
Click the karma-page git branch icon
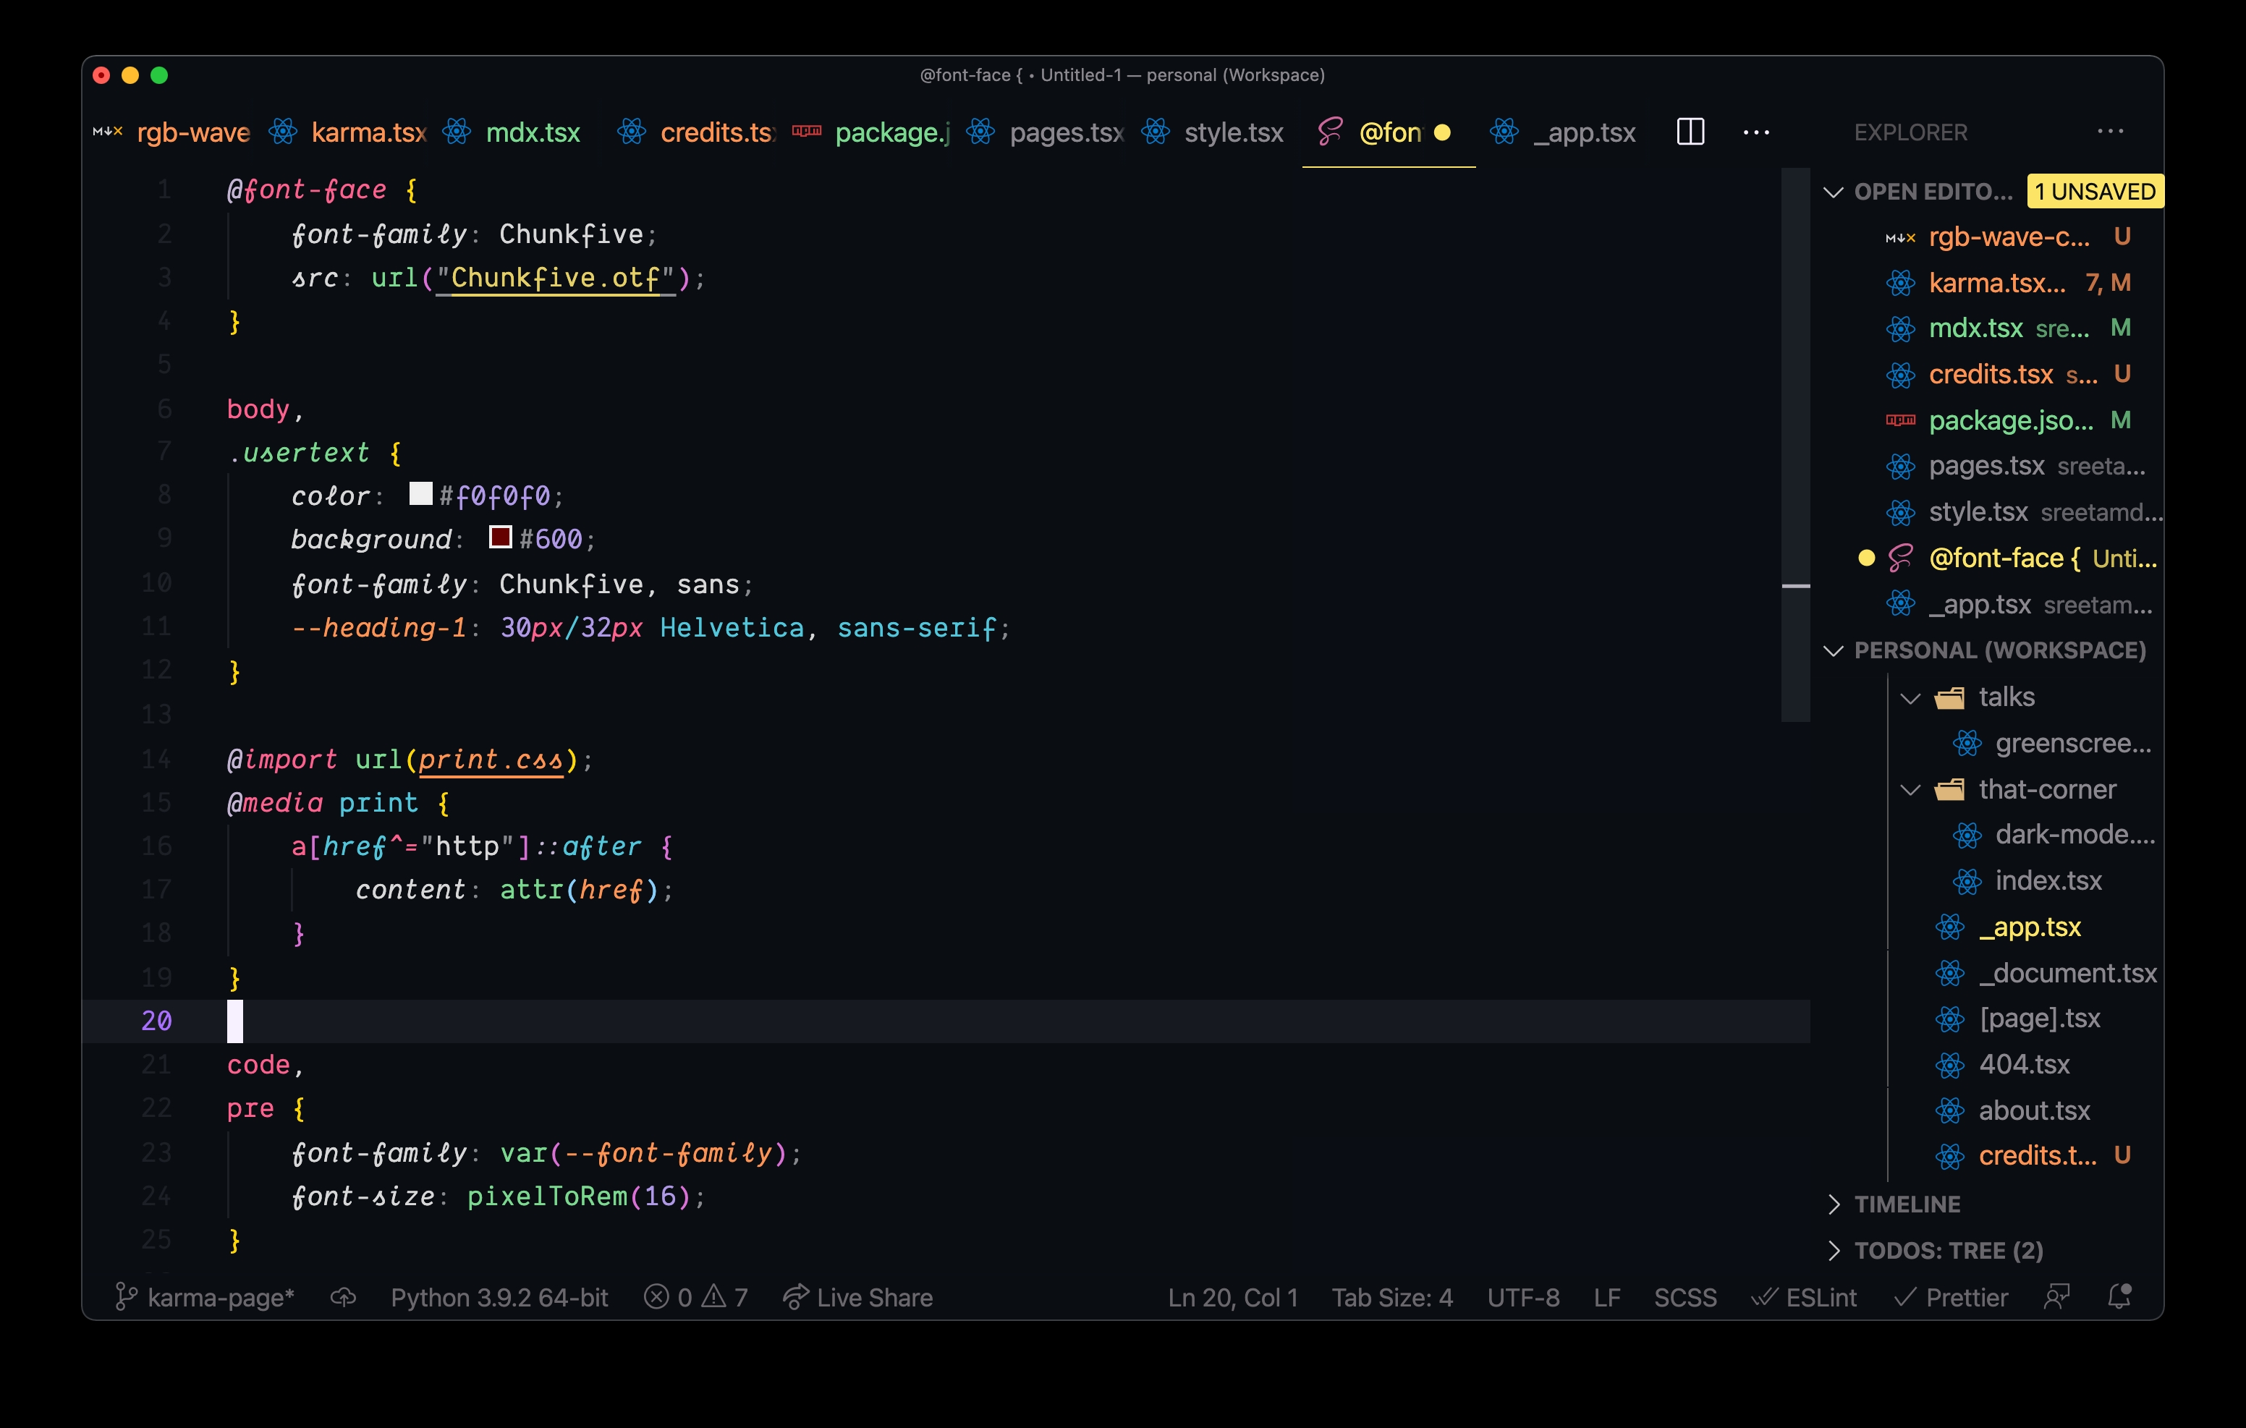125,1296
